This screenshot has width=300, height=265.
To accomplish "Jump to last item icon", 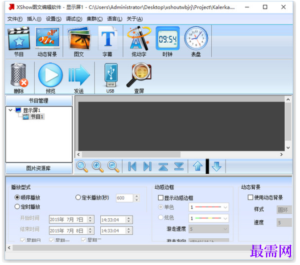I will tap(148, 166).
